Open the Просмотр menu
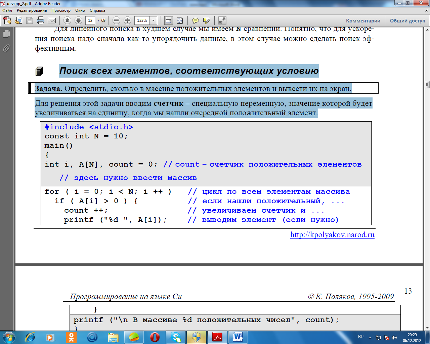 click(61, 10)
